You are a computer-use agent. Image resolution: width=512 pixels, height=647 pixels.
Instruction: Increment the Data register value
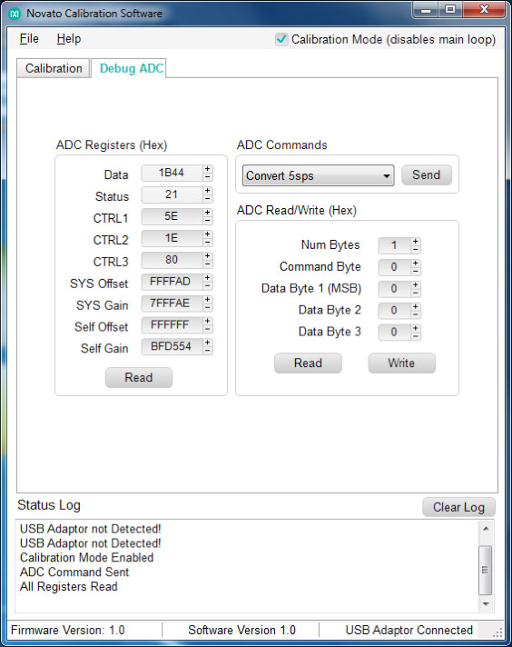(x=207, y=169)
